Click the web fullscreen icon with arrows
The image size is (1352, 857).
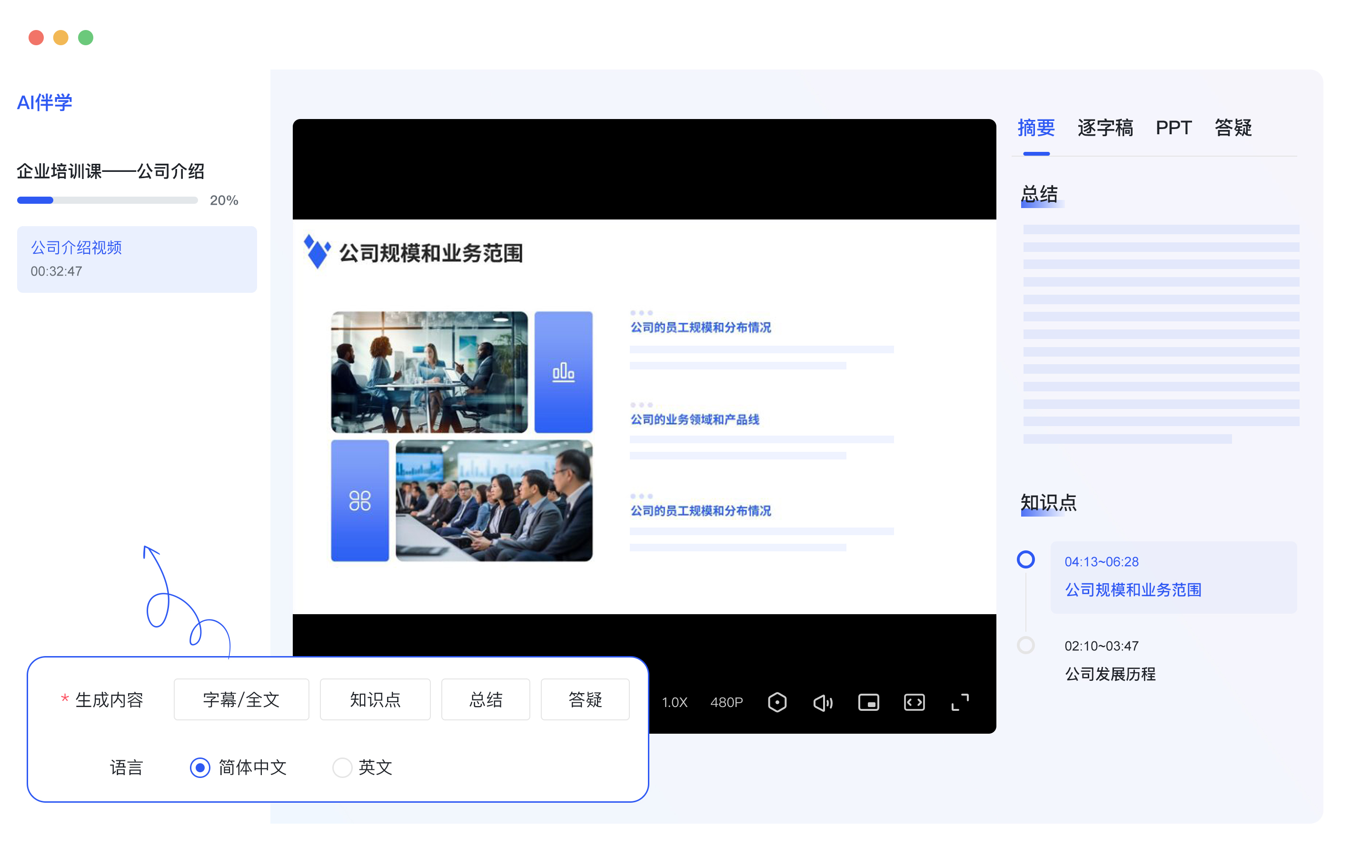[914, 702]
